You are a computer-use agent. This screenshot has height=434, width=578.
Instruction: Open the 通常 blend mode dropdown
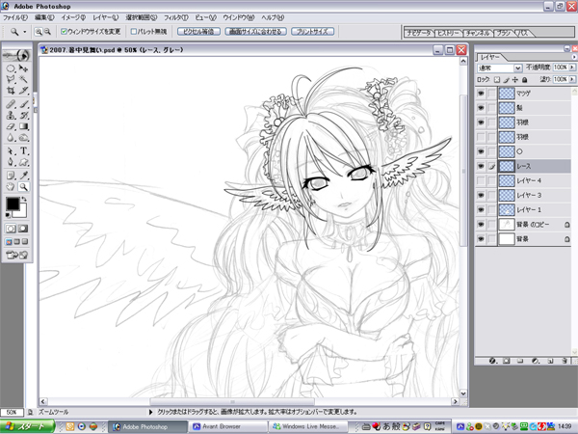click(x=518, y=68)
